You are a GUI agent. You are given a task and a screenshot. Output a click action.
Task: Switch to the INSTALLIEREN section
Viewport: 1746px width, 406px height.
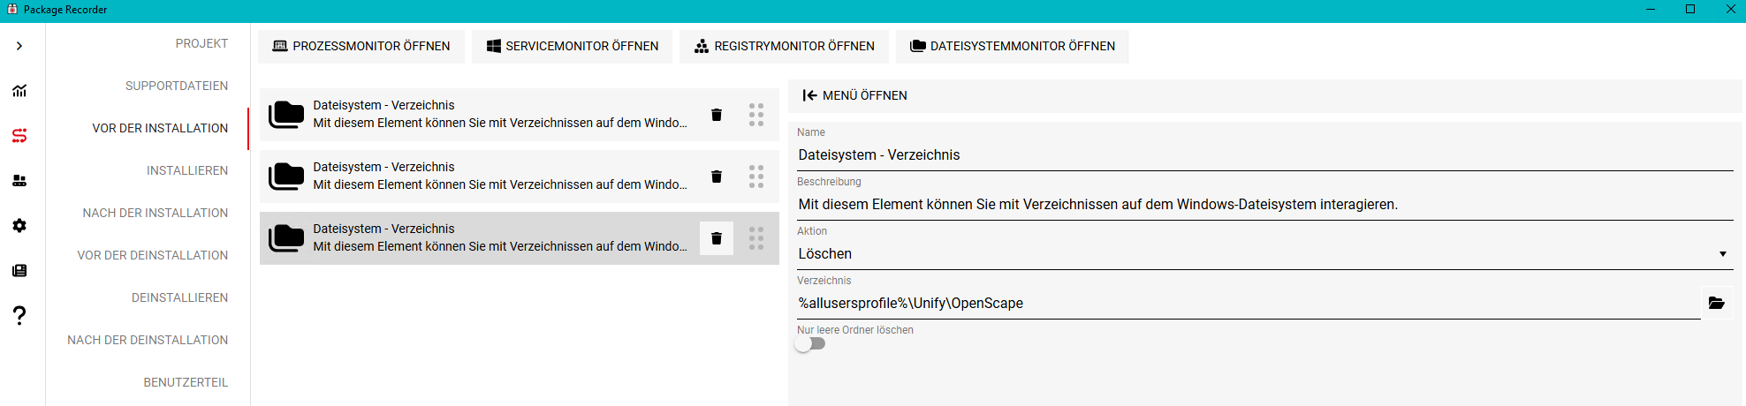(186, 170)
